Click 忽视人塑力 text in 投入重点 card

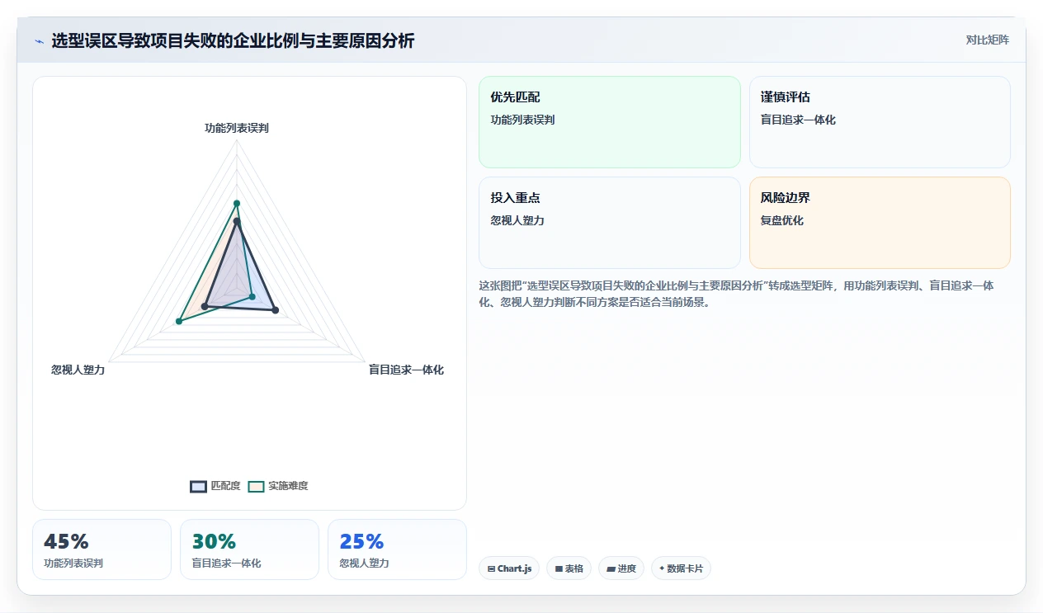click(517, 220)
